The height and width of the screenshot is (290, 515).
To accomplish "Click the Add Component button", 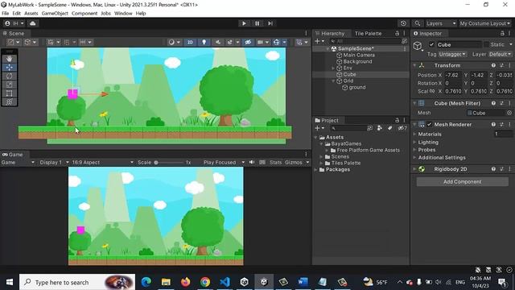I will click(463, 181).
